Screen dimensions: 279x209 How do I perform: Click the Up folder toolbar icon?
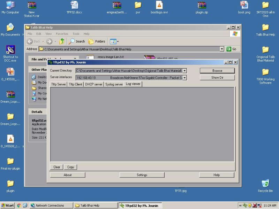[x=62, y=41]
